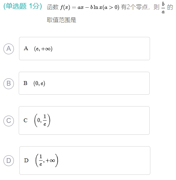Select the circled A radio option
The height and width of the screenshot is (180, 176).
[x=9, y=49]
